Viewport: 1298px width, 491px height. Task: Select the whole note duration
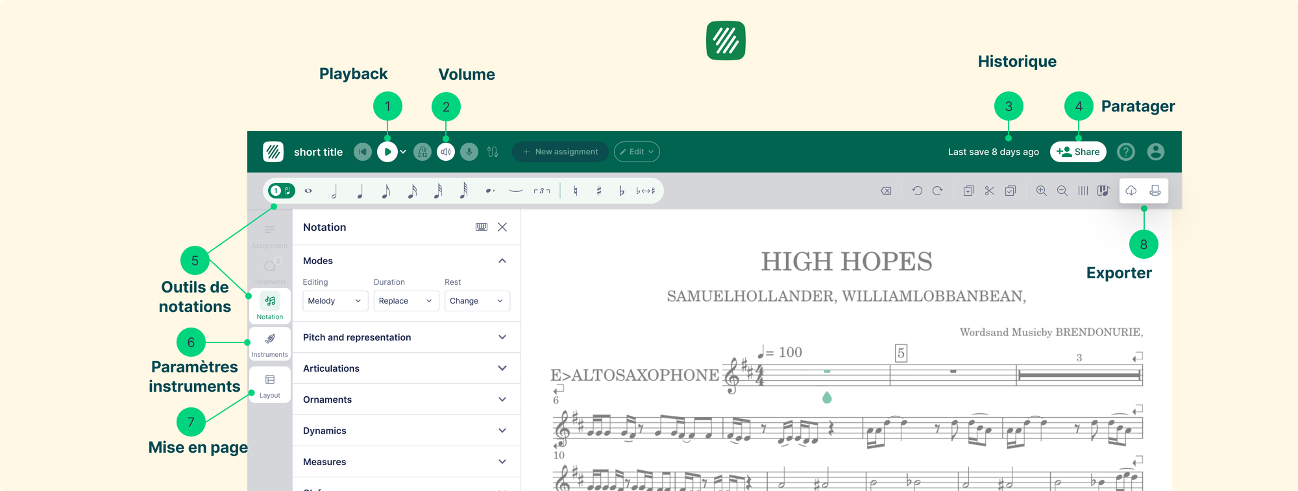click(x=308, y=191)
